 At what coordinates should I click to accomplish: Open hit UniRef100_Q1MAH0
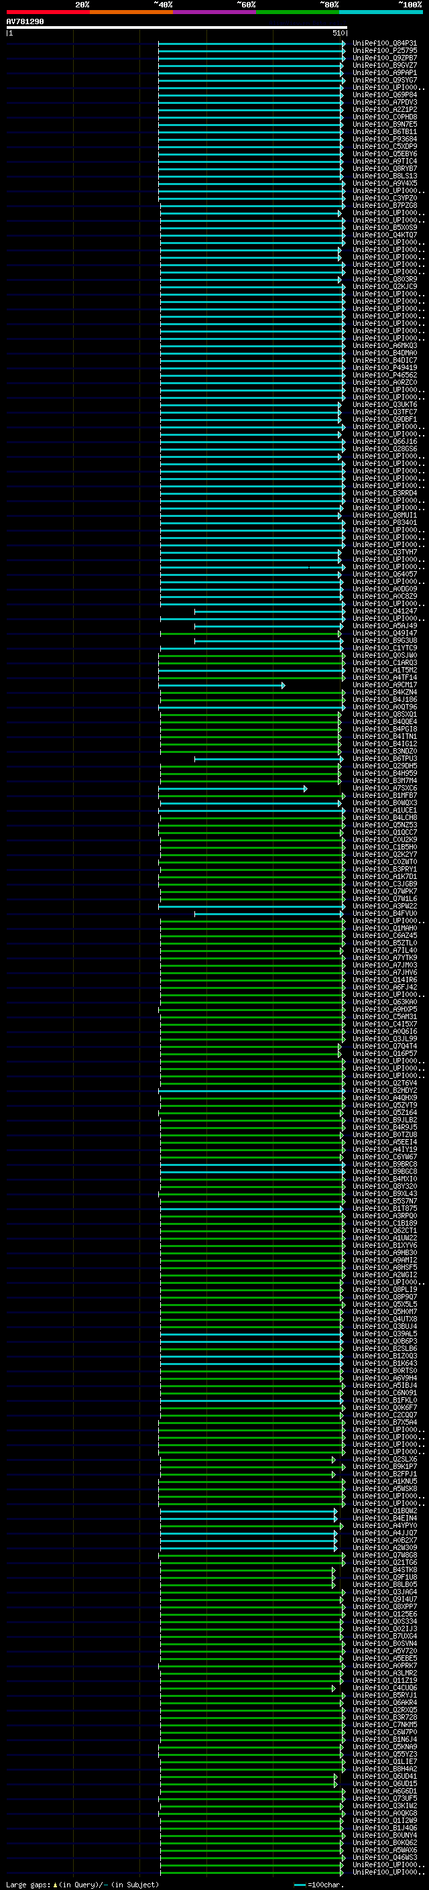point(385,929)
